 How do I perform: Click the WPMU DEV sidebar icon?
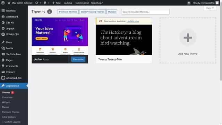point(3,34)
